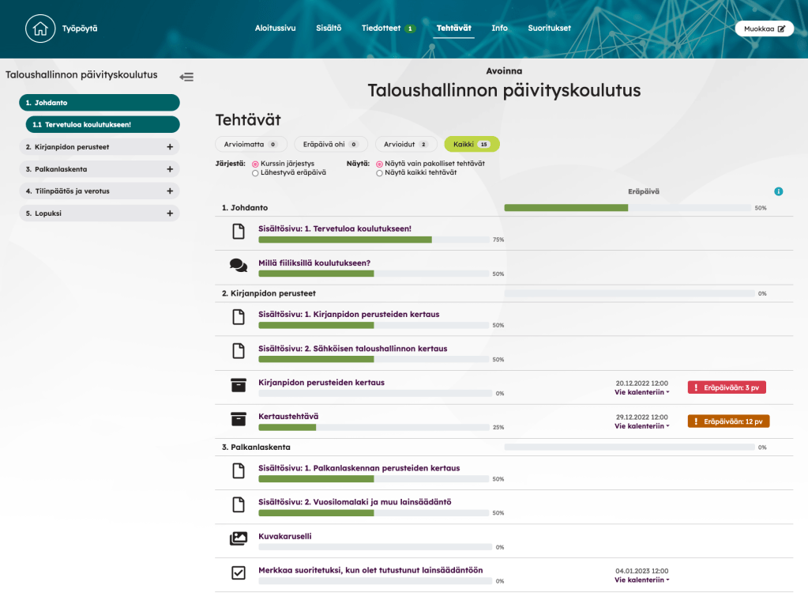Click the checkmark icon for Merkkaa suoritetuksi task

pyautogui.click(x=238, y=573)
